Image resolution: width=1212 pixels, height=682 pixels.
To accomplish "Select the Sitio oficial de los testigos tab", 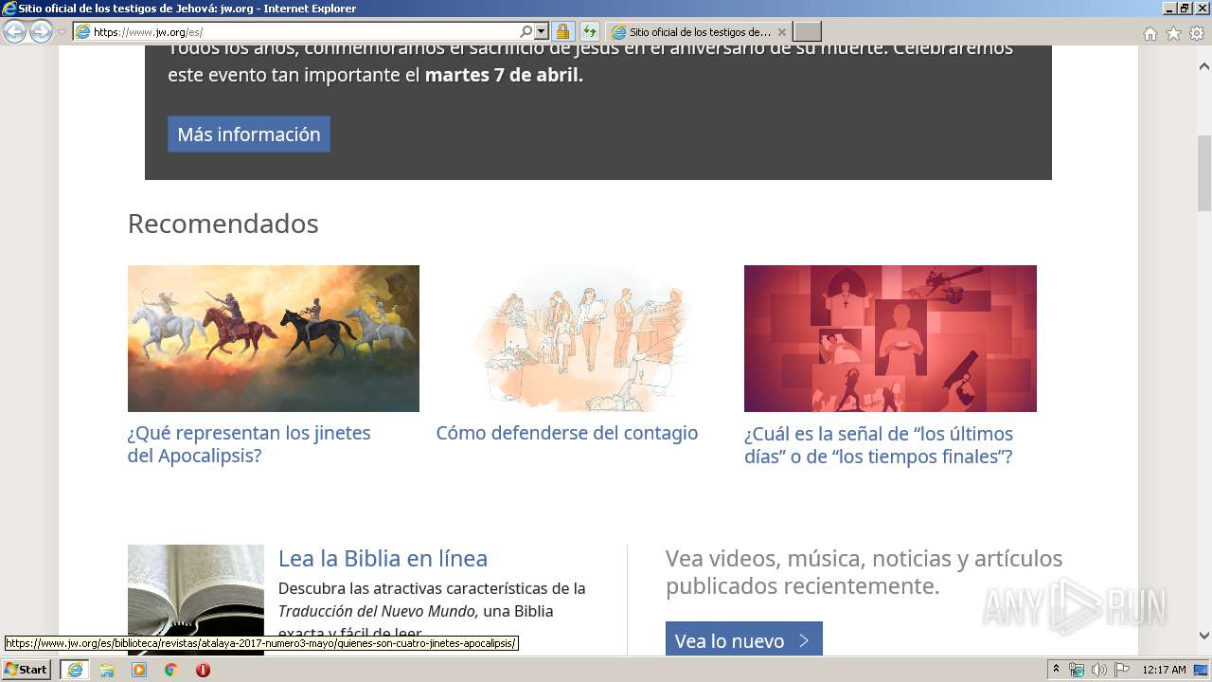I will tap(698, 32).
